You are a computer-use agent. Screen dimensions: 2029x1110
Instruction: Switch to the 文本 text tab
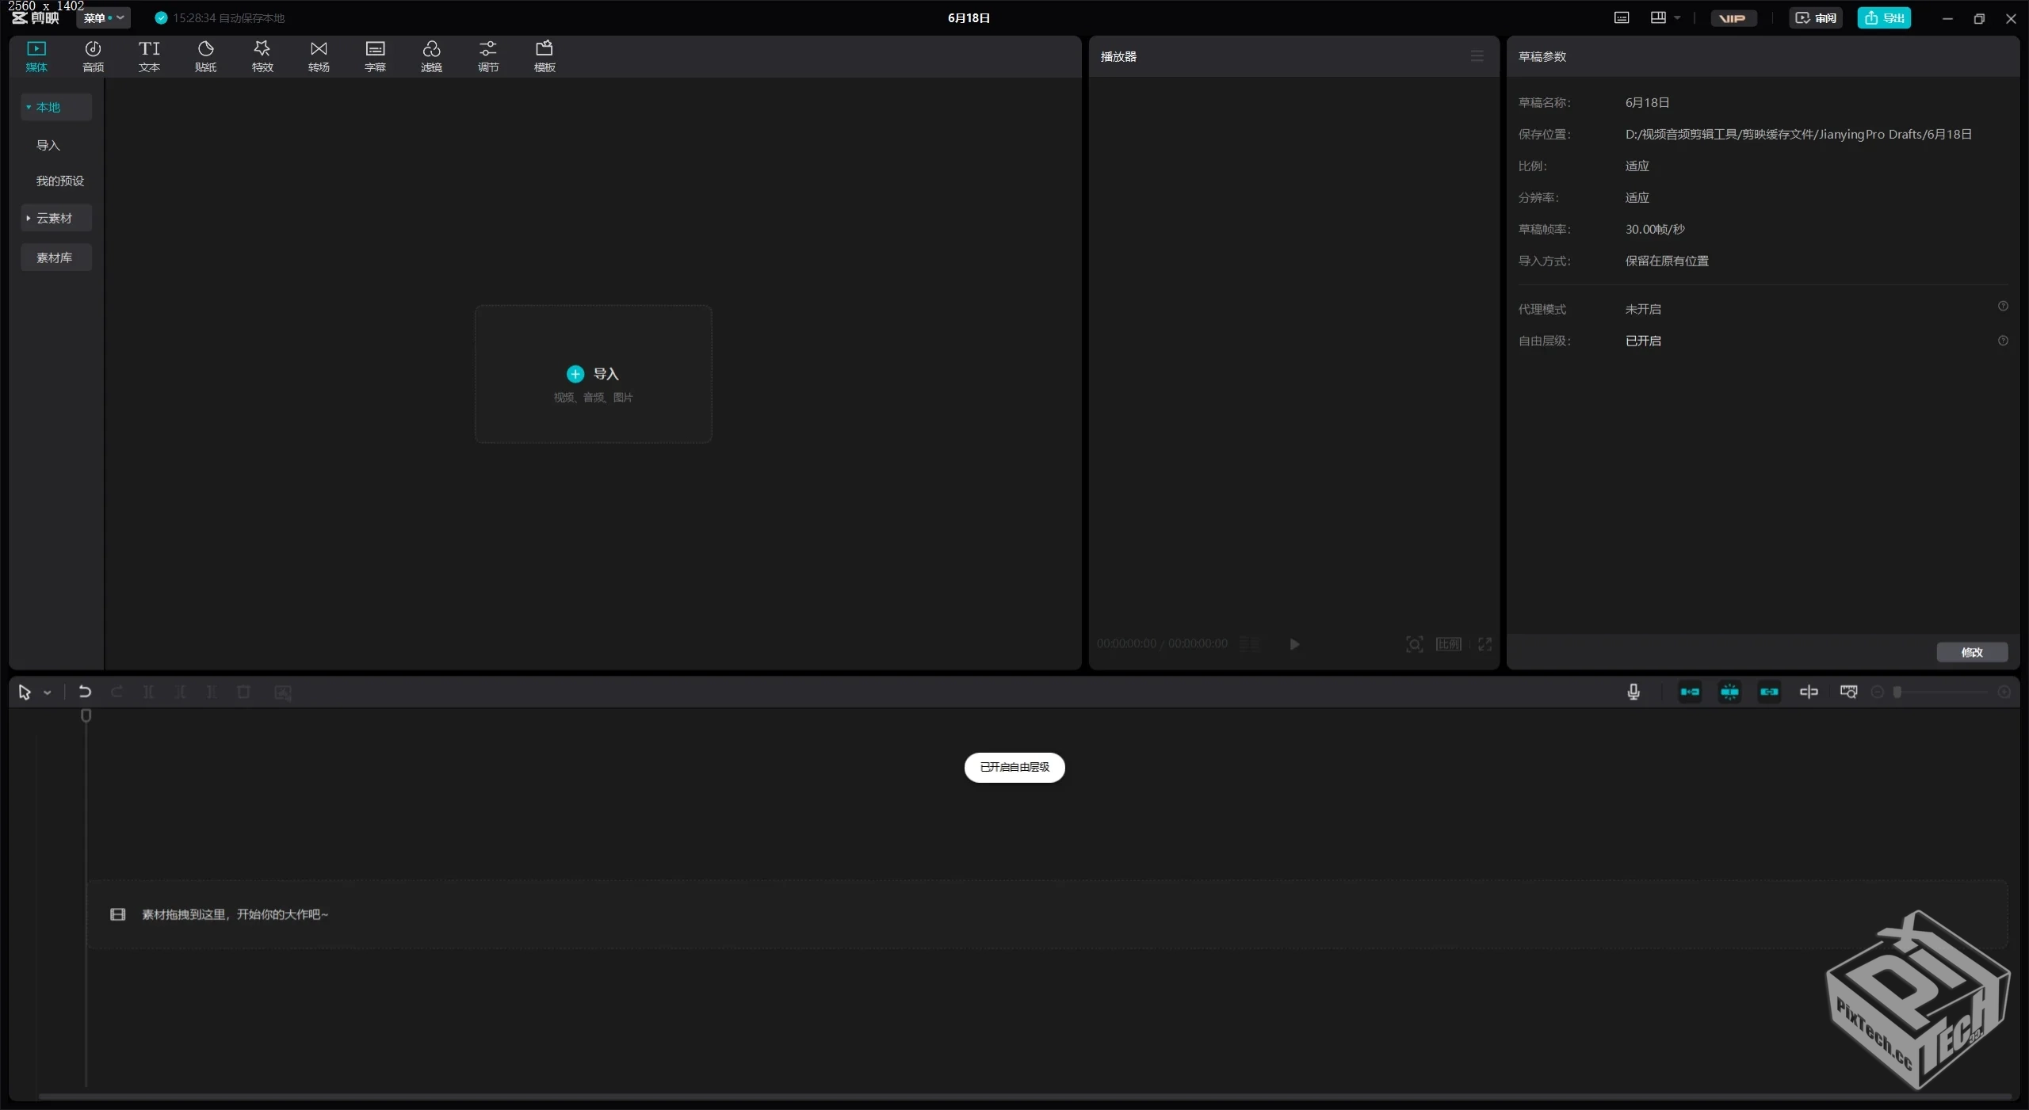(149, 56)
